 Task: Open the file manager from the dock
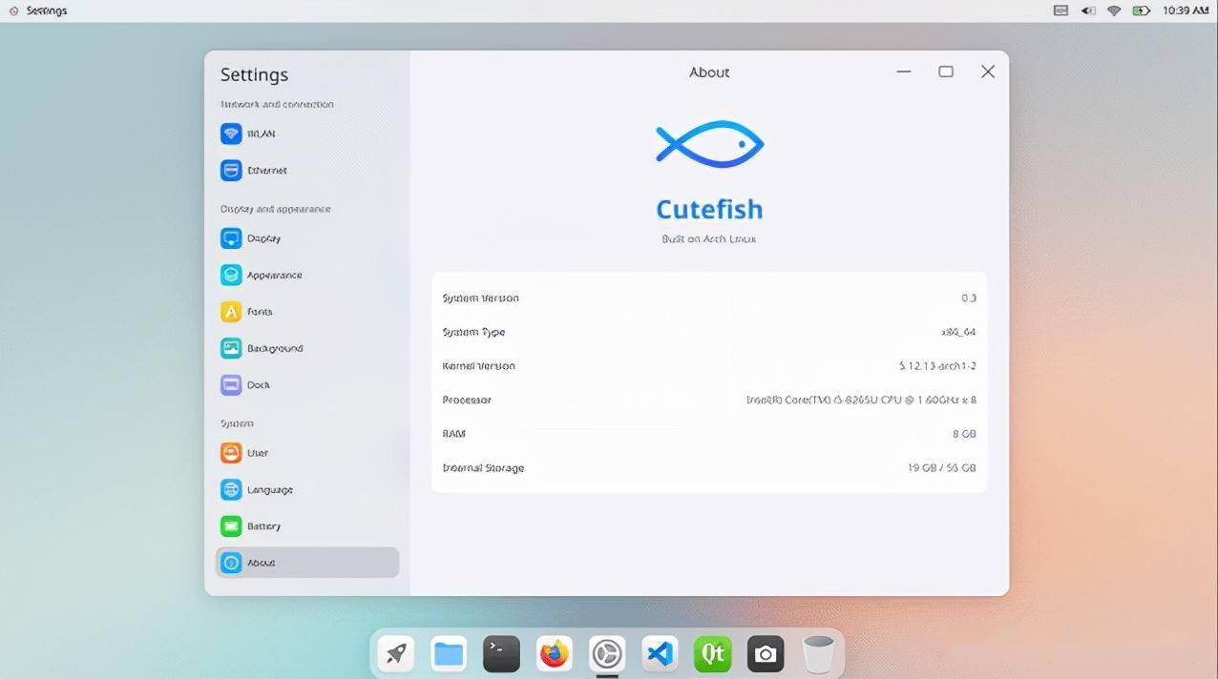point(448,654)
